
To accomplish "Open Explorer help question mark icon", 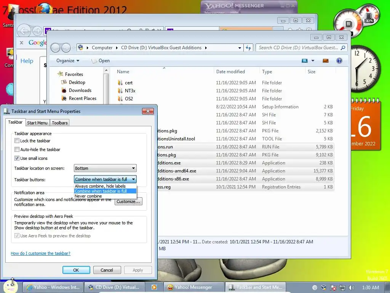I will (x=339, y=61).
